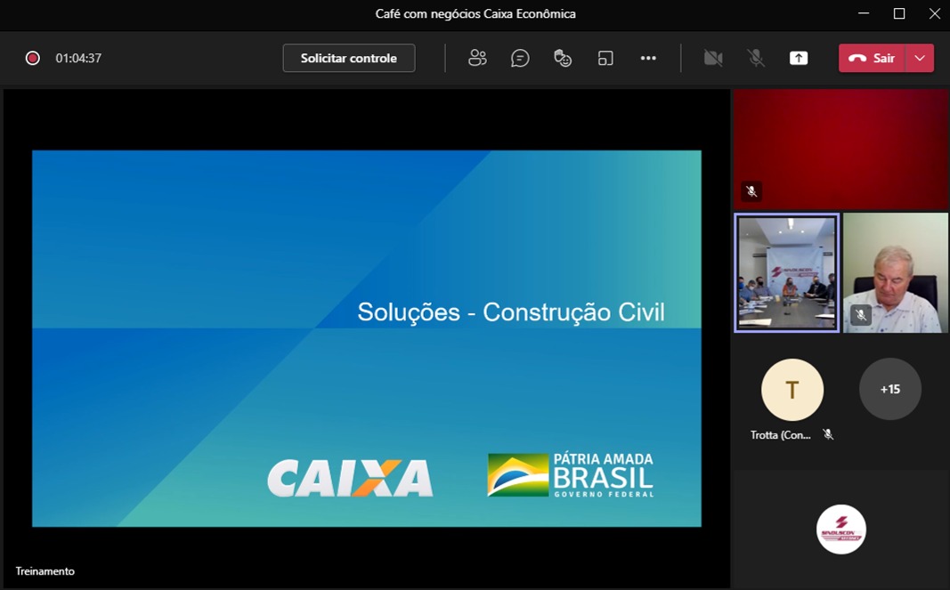Screen dimensions: 950x590
Task: Click the SindusCon logo avatar
Action: 840,529
